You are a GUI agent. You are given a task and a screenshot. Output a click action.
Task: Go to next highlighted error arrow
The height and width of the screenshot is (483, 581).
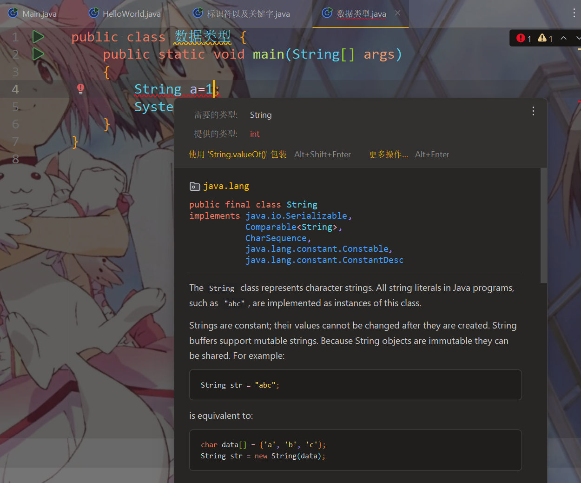pyautogui.click(x=578, y=38)
